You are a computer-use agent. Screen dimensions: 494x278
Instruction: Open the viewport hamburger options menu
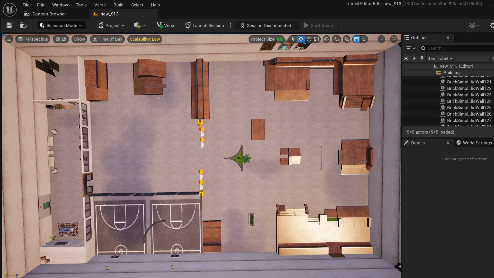tap(9, 39)
